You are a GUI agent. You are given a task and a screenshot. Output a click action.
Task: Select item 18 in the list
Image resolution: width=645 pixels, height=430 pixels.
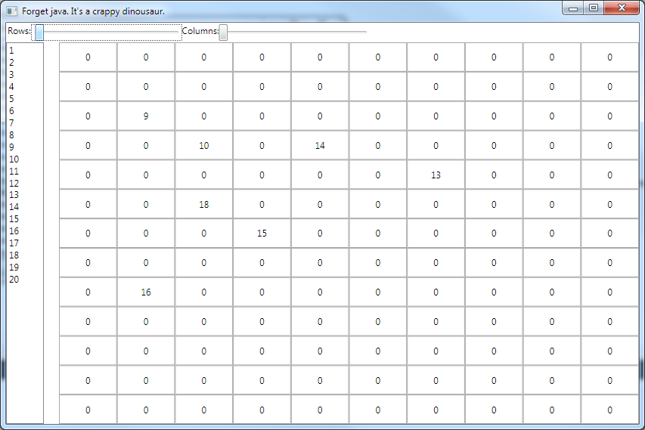(x=25, y=255)
